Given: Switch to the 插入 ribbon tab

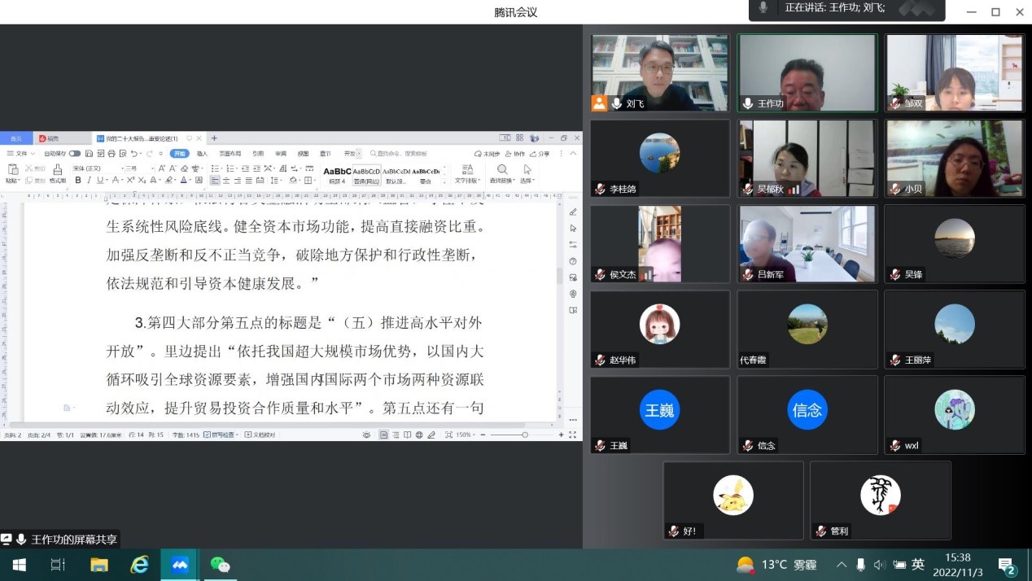Looking at the screenshot, I should (x=202, y=154).
